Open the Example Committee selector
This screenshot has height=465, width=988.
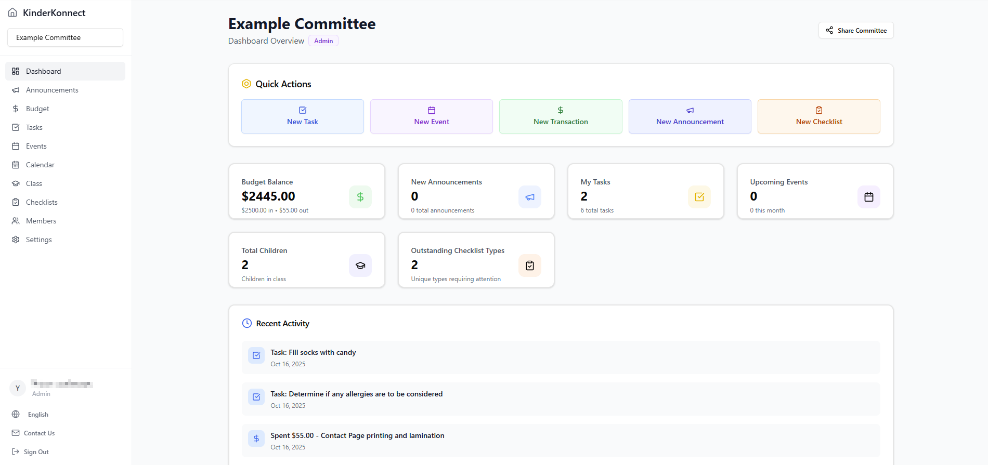65,37
